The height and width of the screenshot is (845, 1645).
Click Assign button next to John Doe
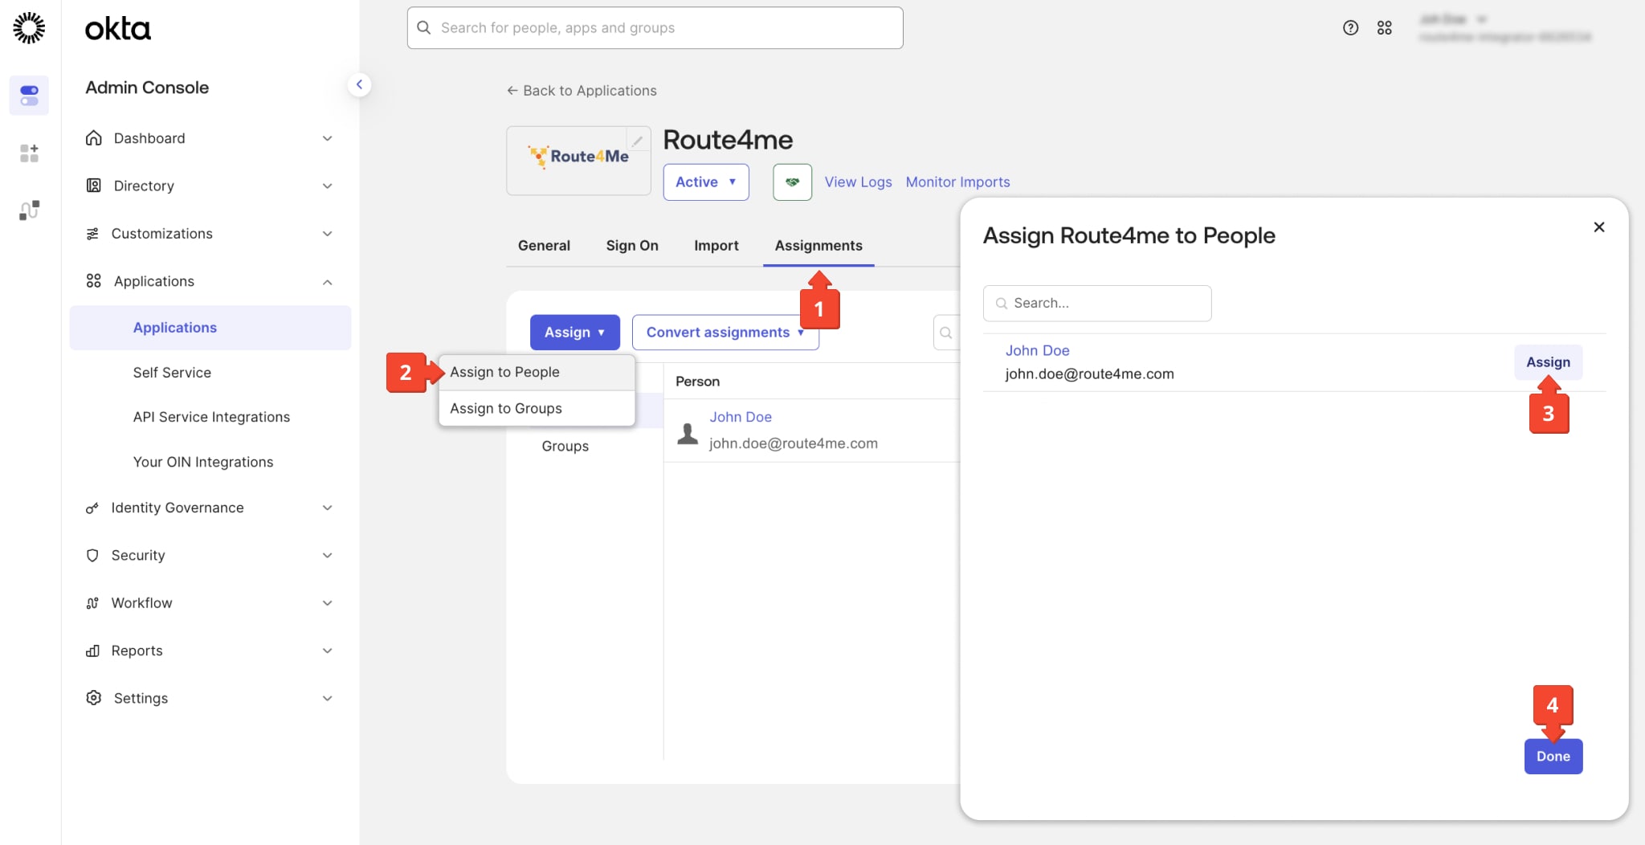pos(1547,362)
